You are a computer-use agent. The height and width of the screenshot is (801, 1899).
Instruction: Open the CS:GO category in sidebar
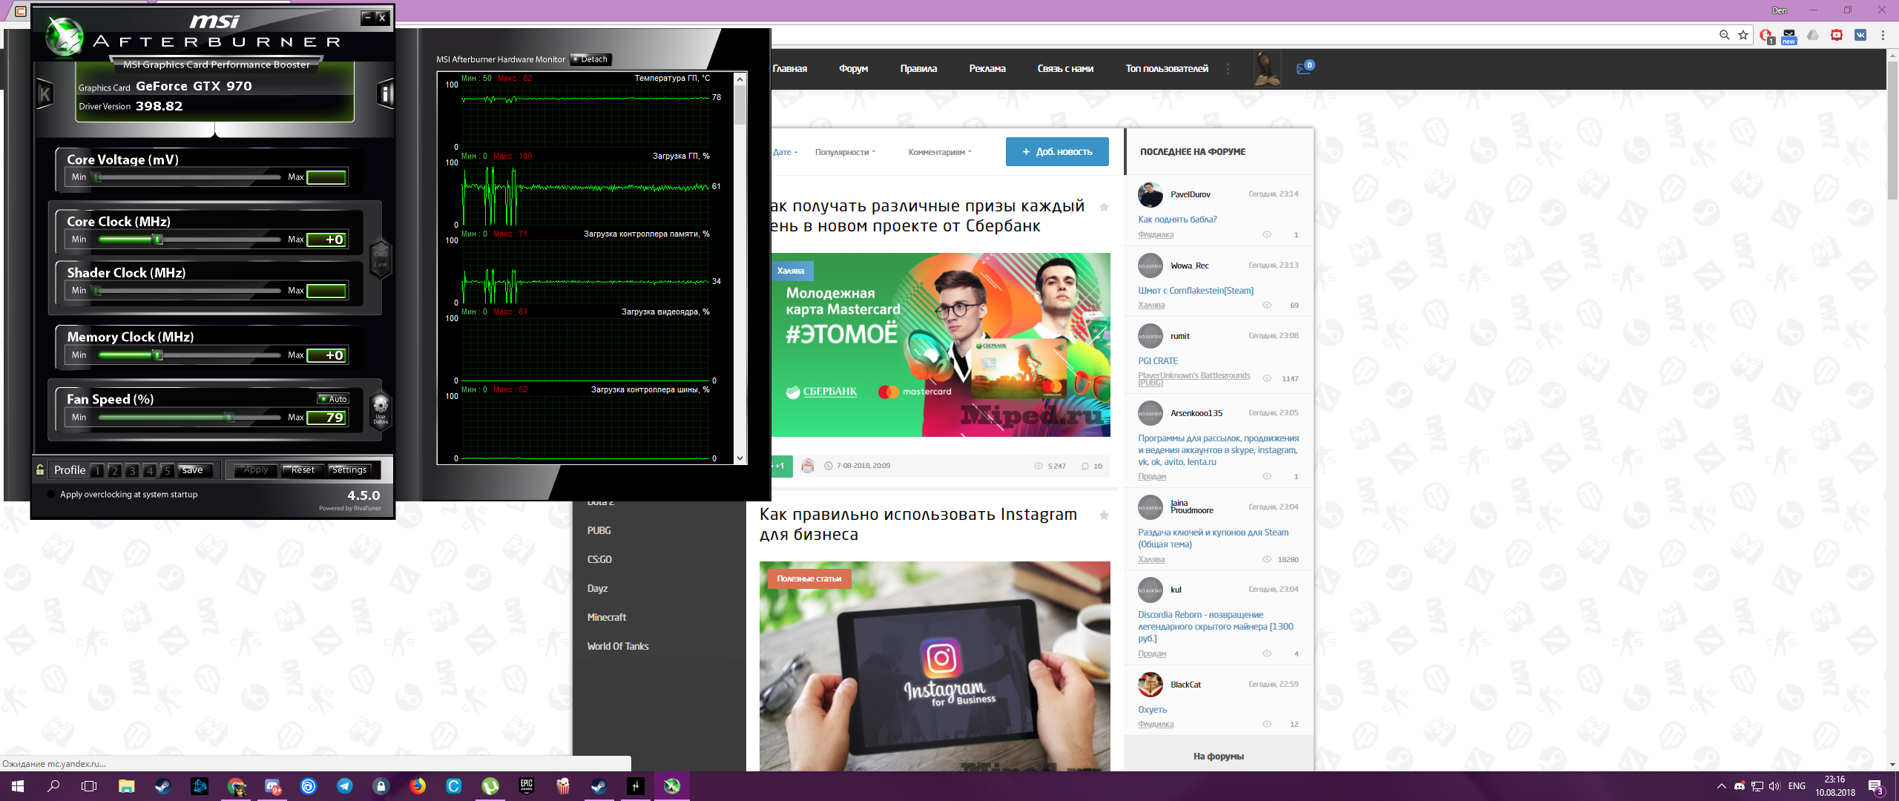coord(599,559)
